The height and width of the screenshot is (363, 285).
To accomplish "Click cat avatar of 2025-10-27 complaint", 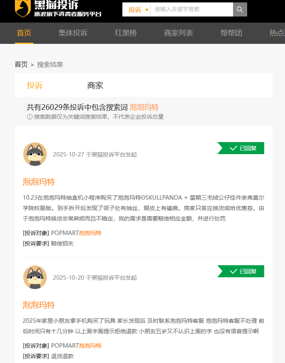I will (35, 154).
